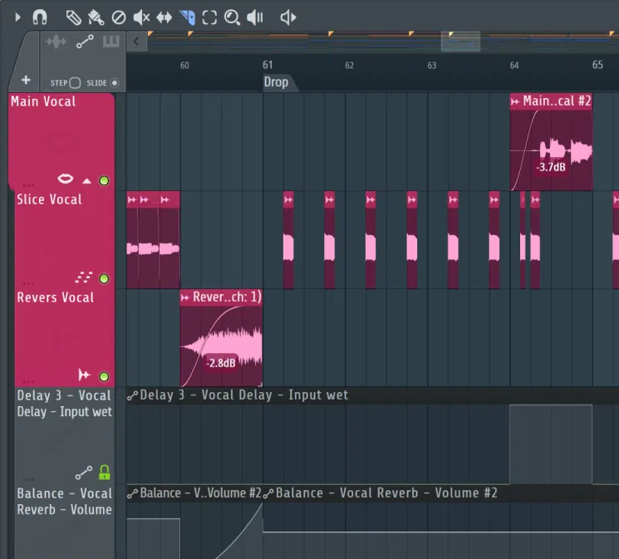Show automation clips in picker panel
Screen dimensions: 619x559
point(85,42)
